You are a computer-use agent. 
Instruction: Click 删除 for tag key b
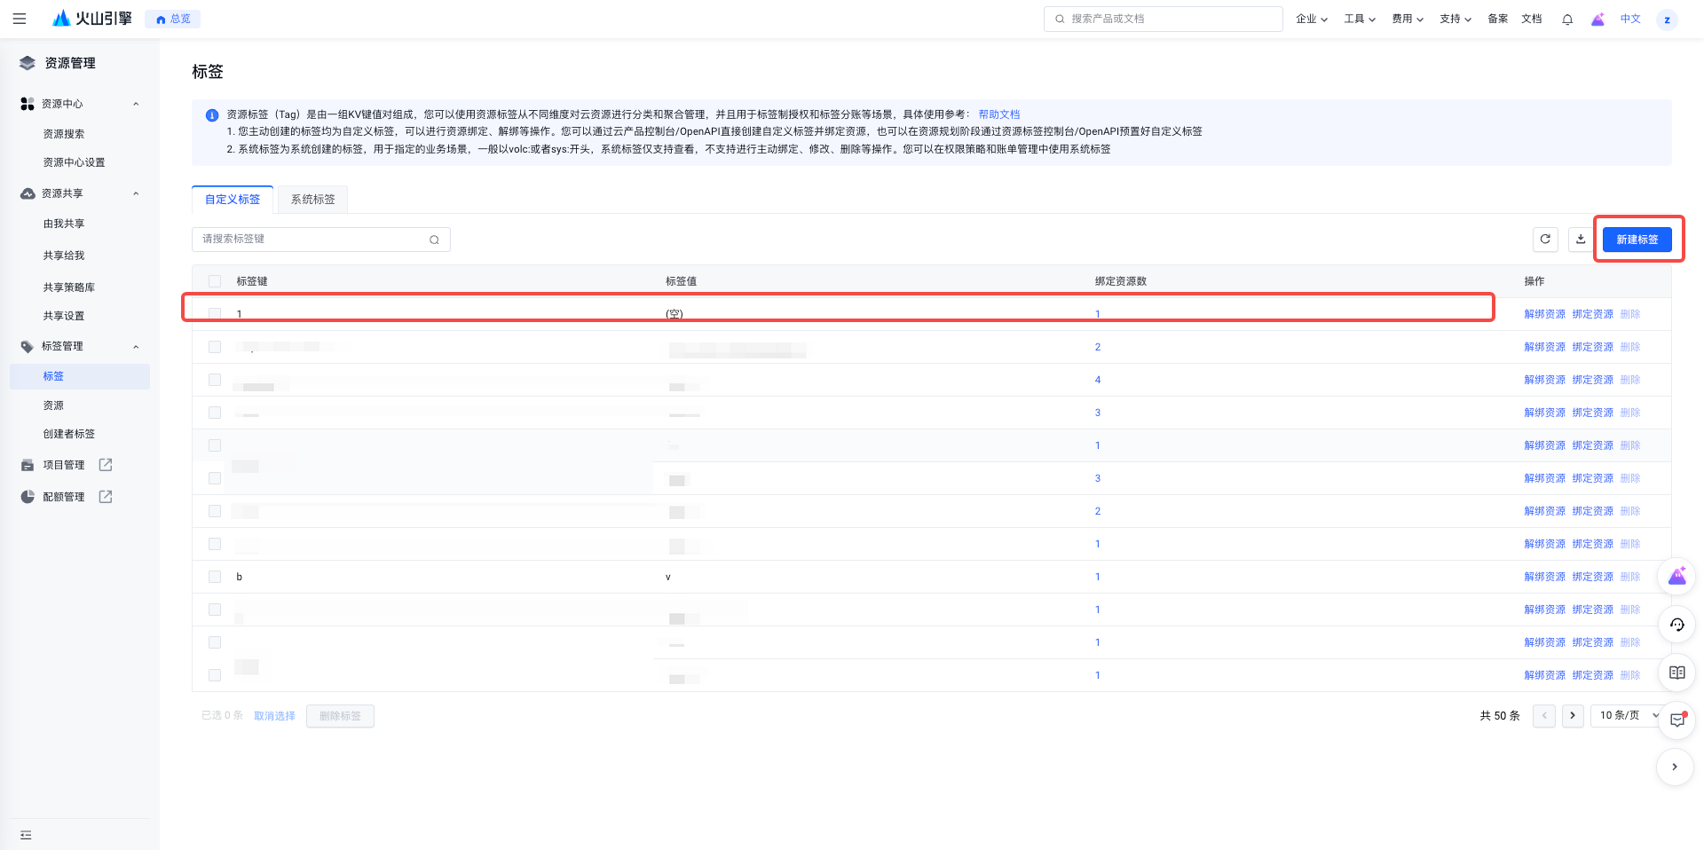1630,577
